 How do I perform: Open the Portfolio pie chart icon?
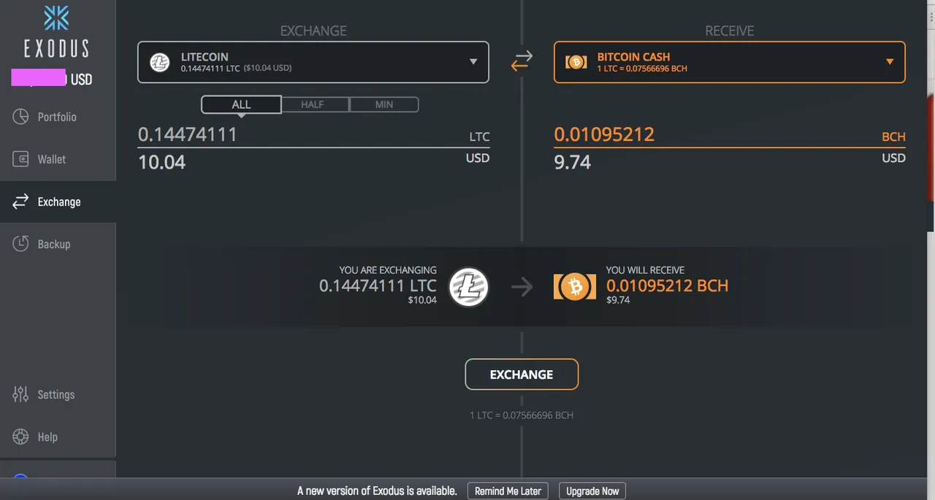coord(20,117)
